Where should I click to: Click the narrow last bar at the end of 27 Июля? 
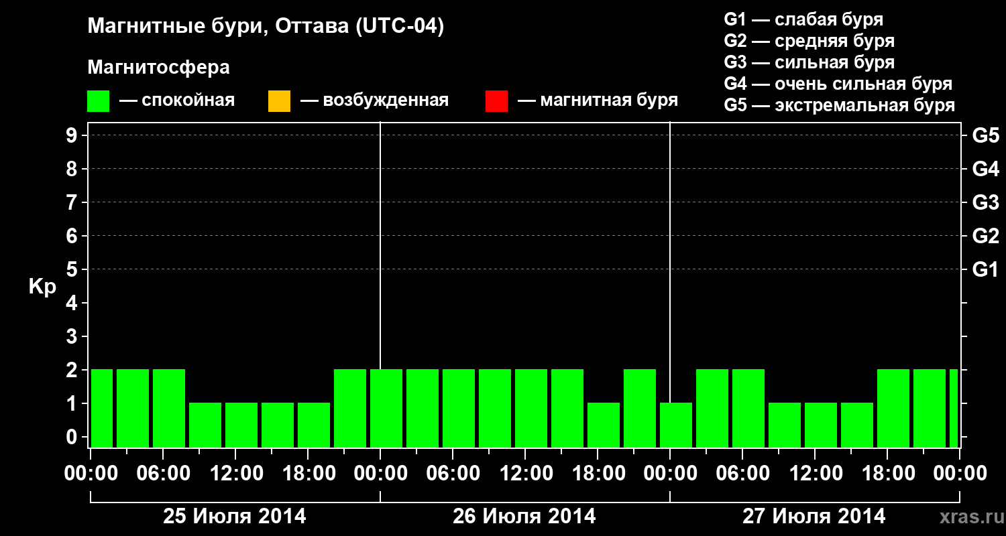pos(954,408)
